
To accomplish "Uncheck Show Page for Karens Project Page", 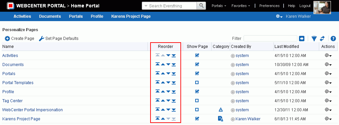I will coord(197,119).
